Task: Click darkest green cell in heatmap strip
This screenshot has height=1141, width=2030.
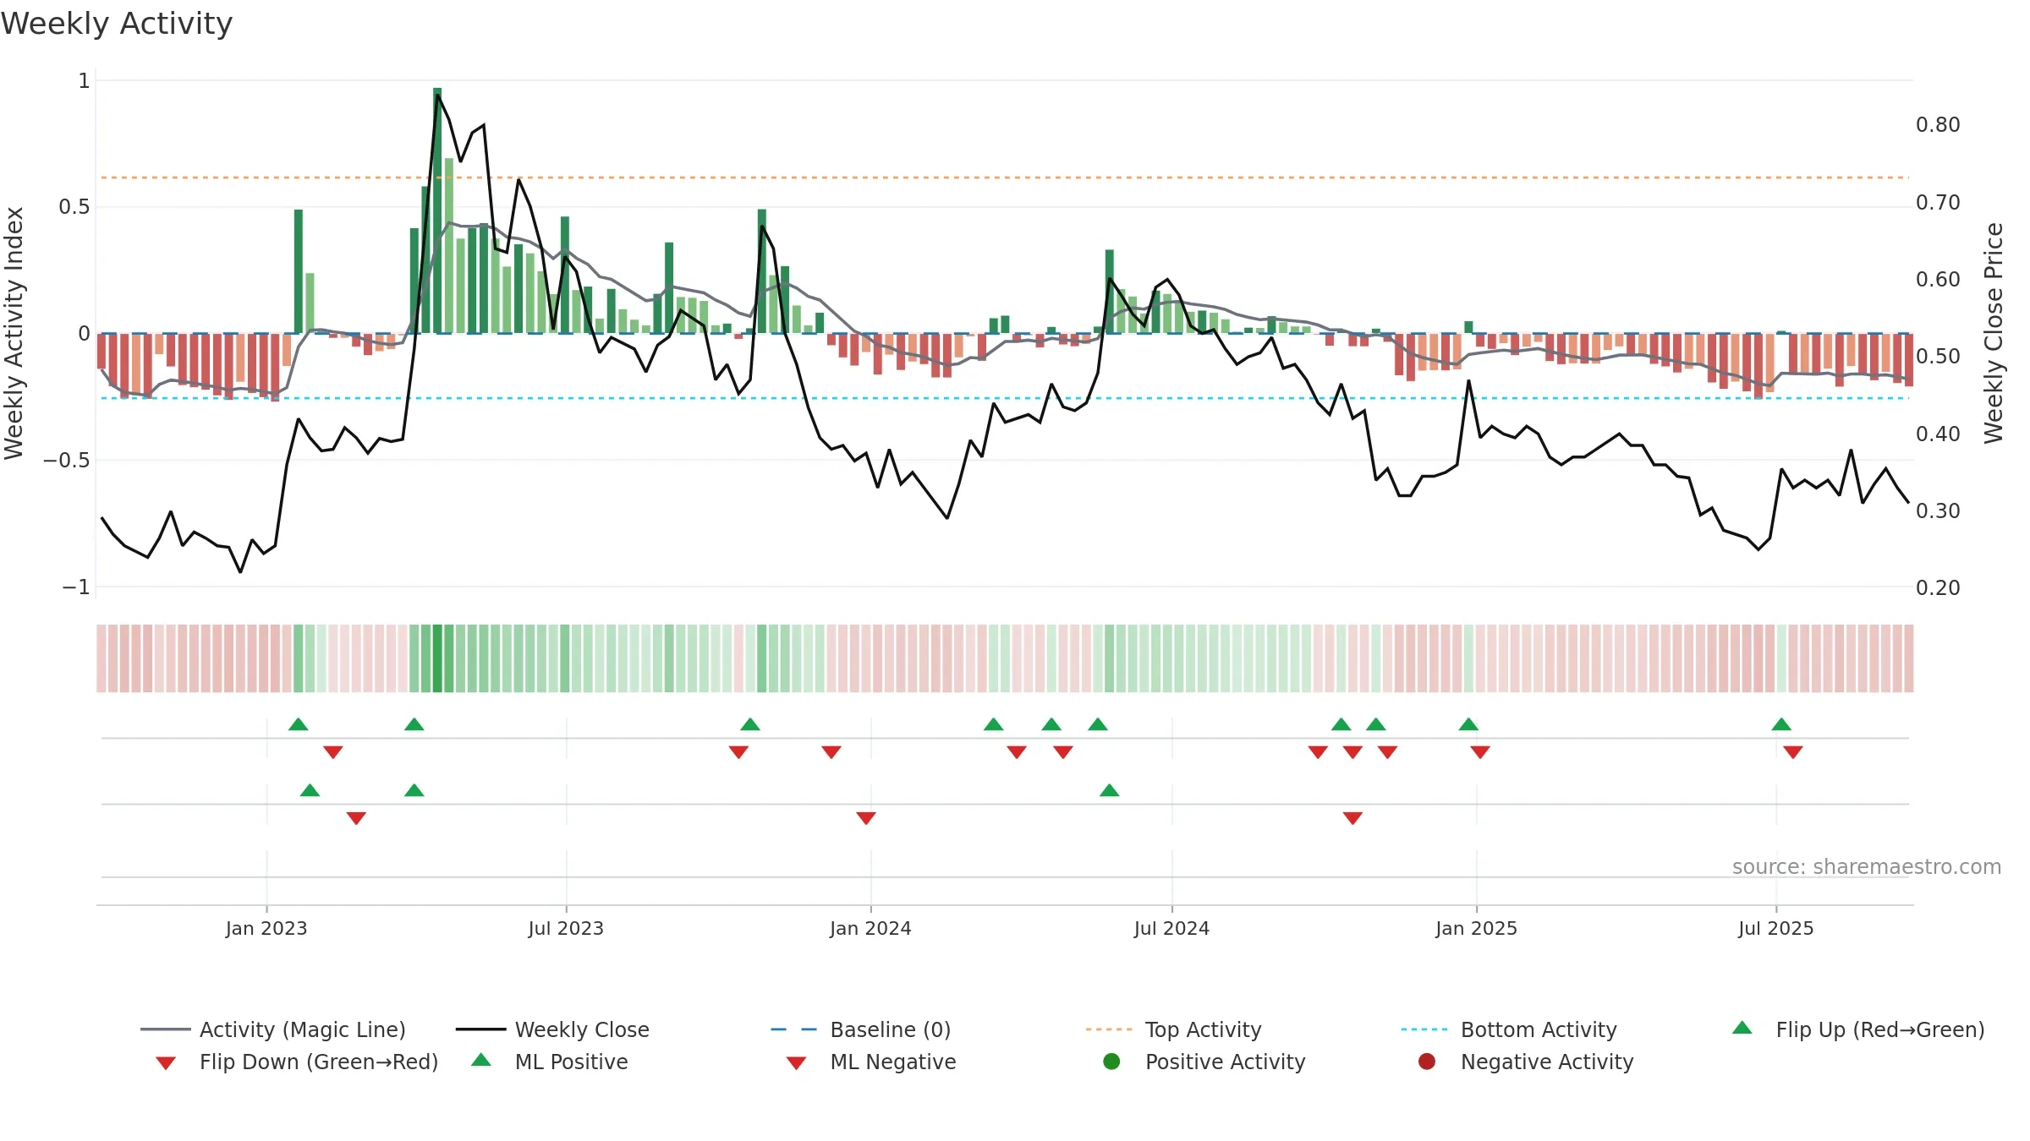Action: point(437,658)
